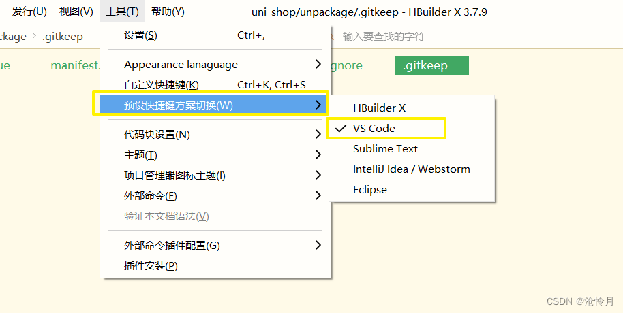The width and height of the screenshot is (623, 313).
Task: Open 外部命令(E) submenu
Action: point(215,196)
